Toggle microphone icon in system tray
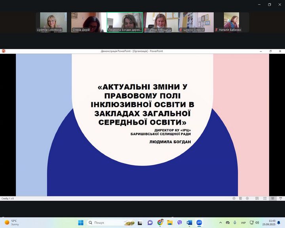285x228 pixels. coord(235,222)
